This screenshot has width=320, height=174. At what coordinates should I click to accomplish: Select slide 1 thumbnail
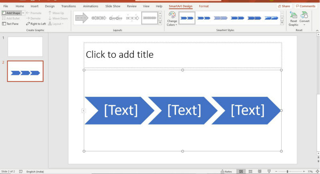(x=25, y=47)
